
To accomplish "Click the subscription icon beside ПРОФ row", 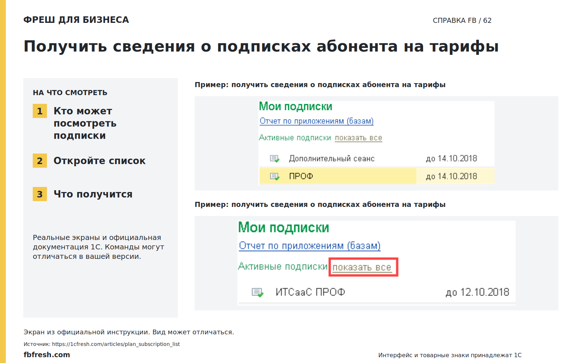I will tap(275, 176).
